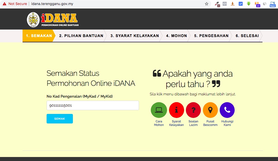Open the grey code brackets extension
The image size is (278, 161).
[x=225, y=4]
